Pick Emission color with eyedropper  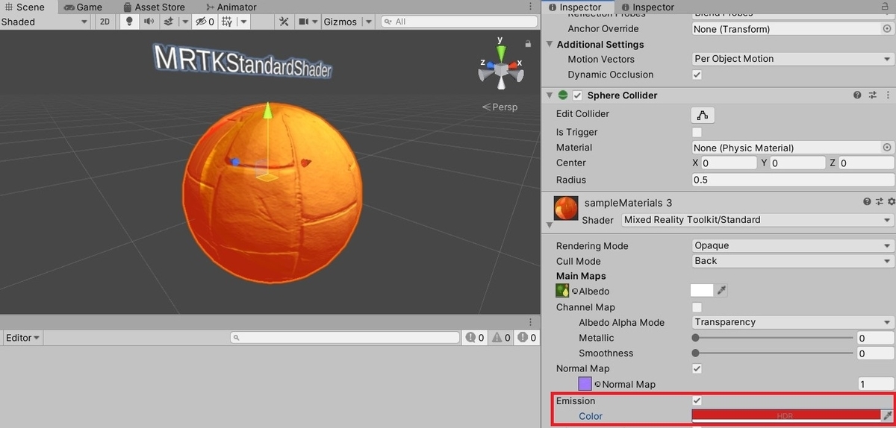[887, 415]
